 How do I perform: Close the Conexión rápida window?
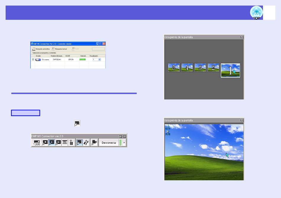click(x=104, y=44)
